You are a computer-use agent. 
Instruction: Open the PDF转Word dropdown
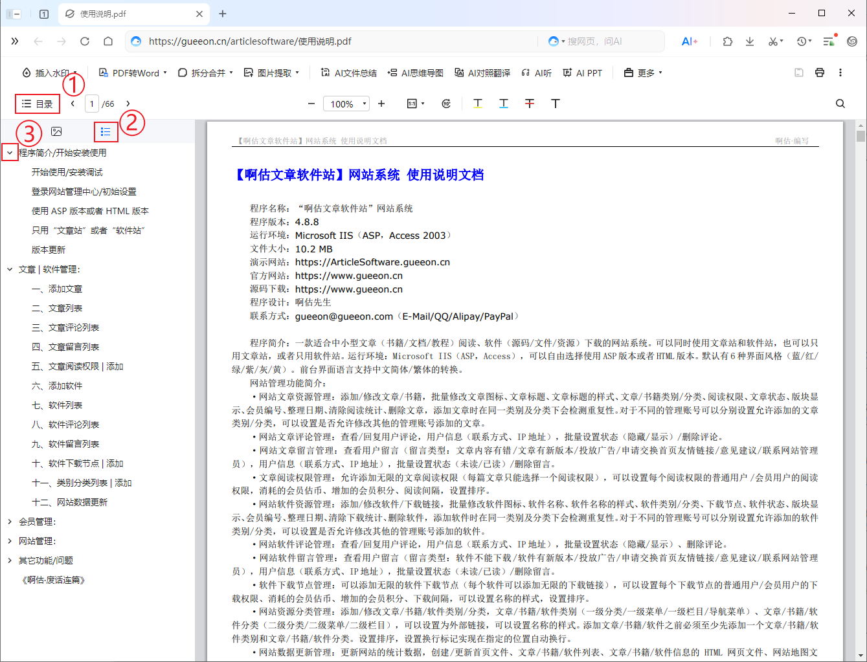133,72
